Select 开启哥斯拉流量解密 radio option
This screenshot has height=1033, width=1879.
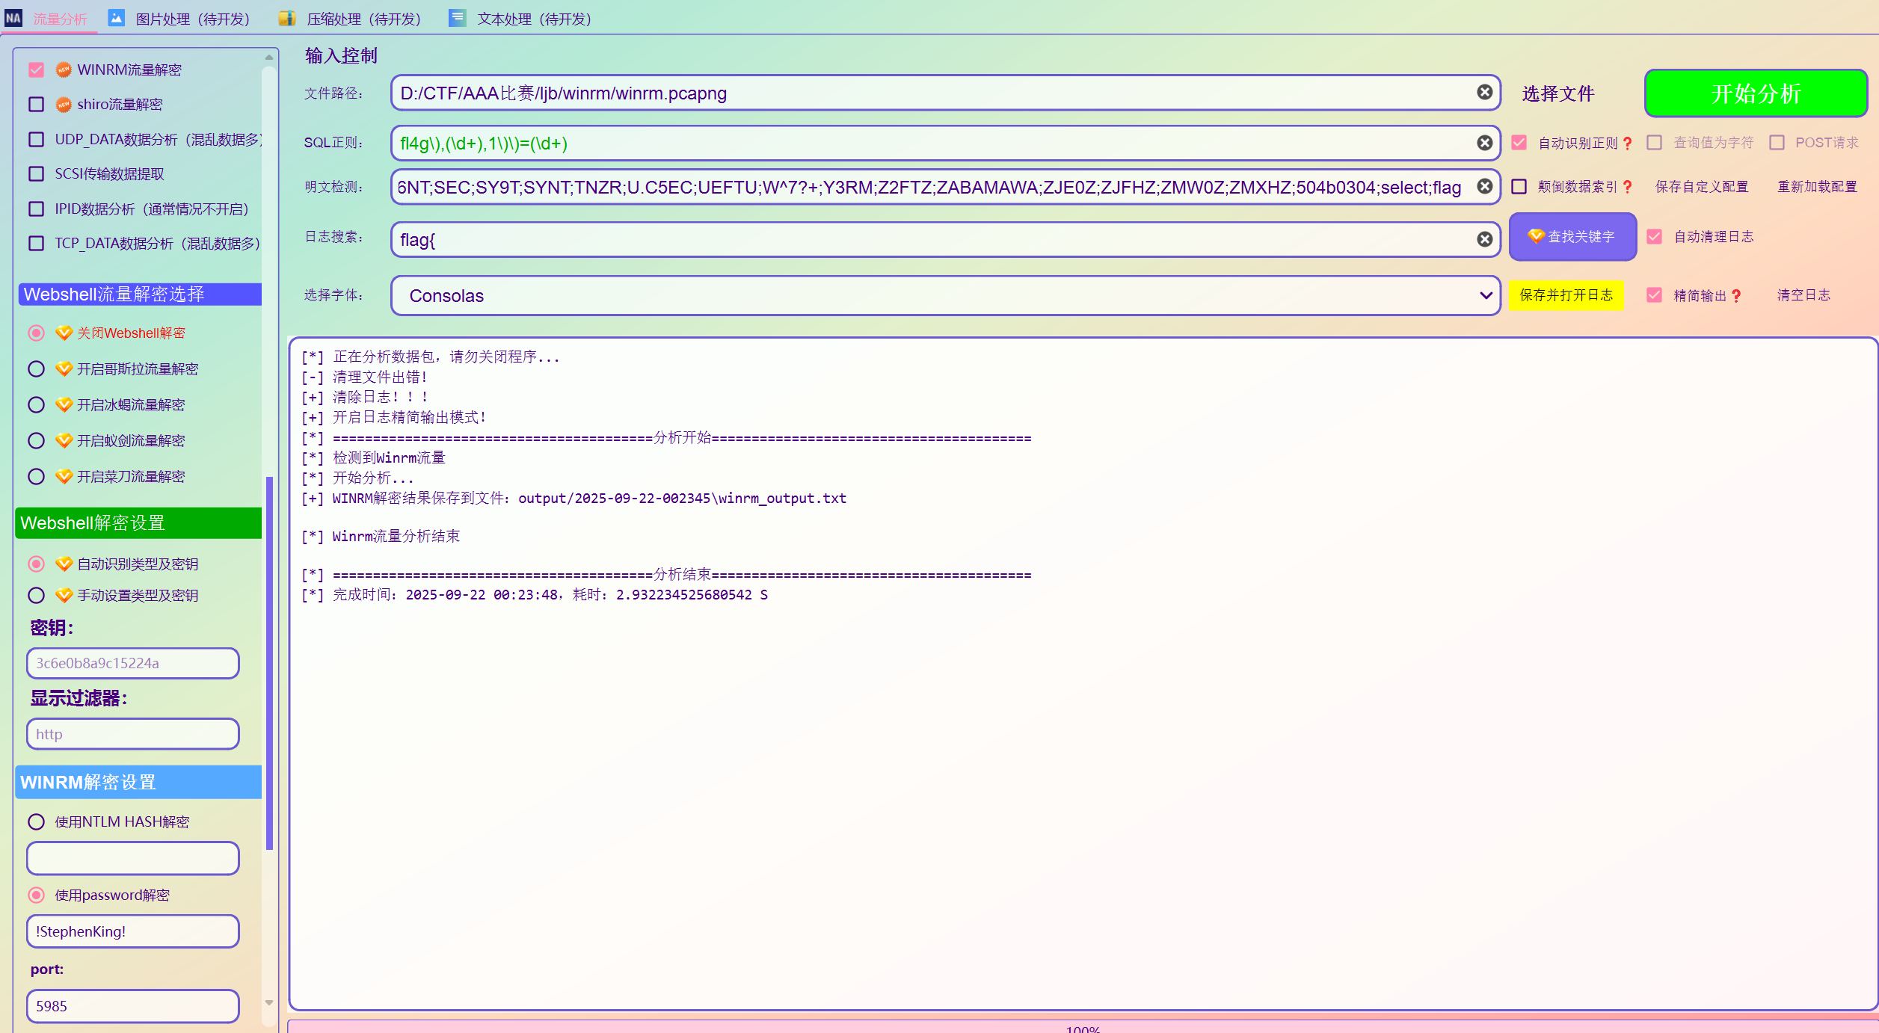[x=36, y=369]
